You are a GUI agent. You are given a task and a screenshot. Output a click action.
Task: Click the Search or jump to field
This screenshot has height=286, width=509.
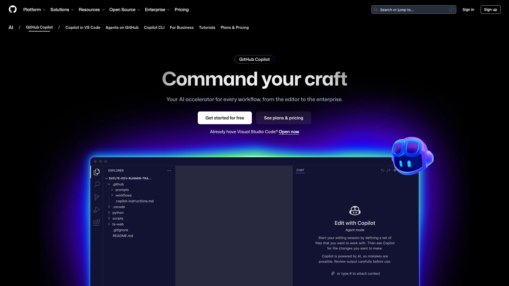pyautogui.click(x=413, y=10)
